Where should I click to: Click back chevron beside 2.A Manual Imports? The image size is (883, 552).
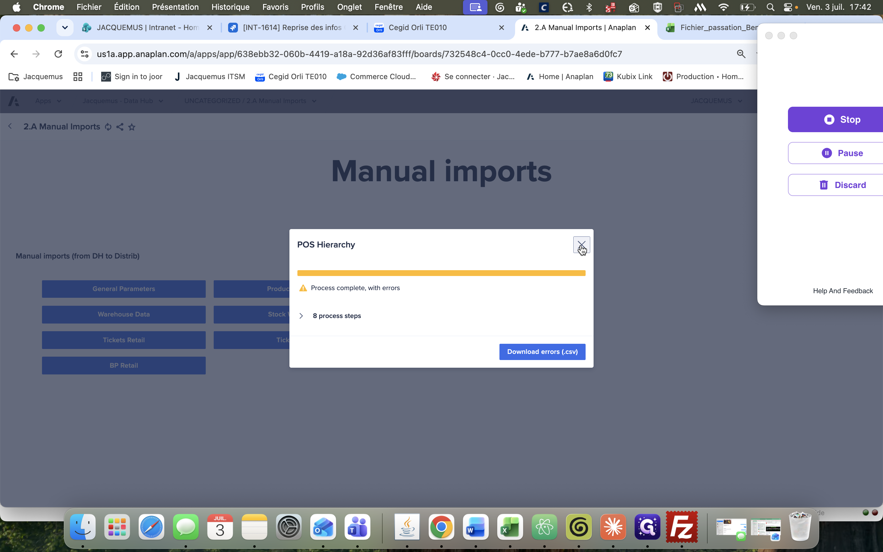coord(10,126)
